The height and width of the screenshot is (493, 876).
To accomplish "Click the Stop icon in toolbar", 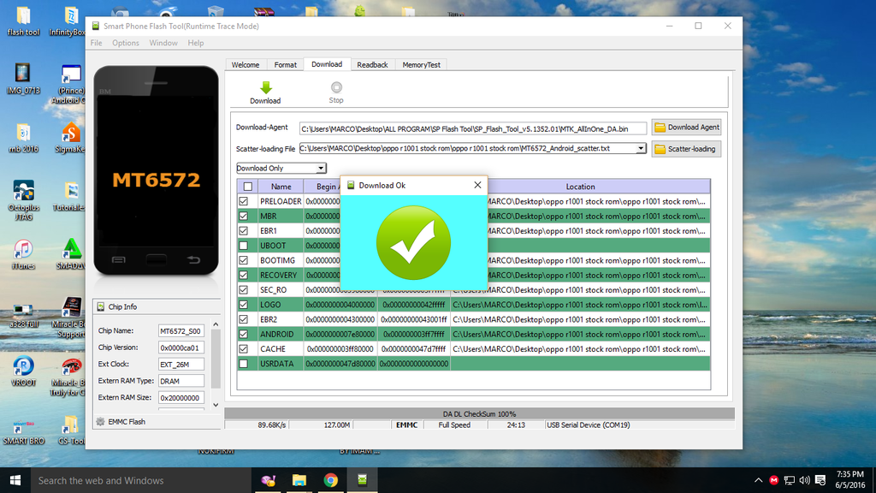I will (336, 87).
